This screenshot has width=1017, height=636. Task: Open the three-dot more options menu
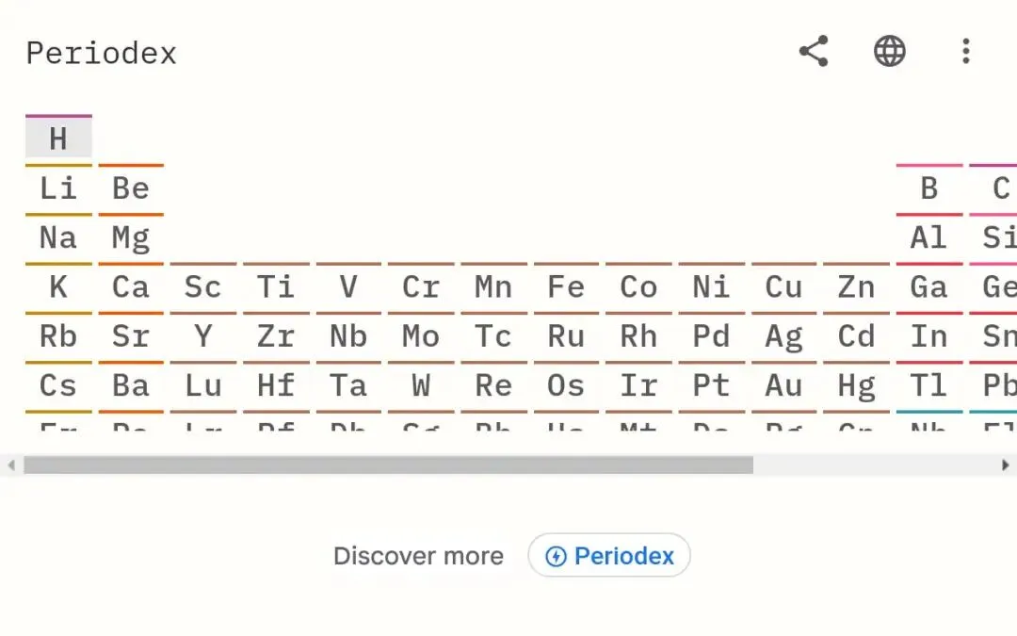coord(965,51)
